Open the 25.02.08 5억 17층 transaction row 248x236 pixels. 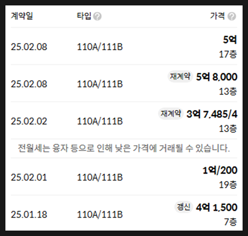[124, 46]
